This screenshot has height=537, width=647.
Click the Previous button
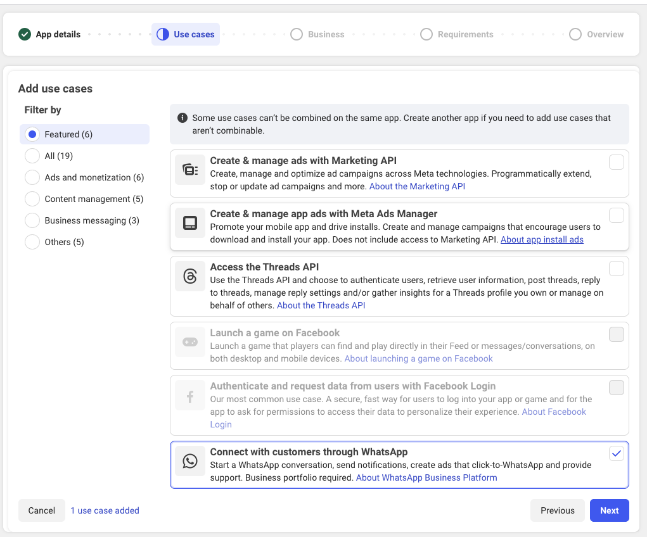pyautogui.click(x=557, y=510)
